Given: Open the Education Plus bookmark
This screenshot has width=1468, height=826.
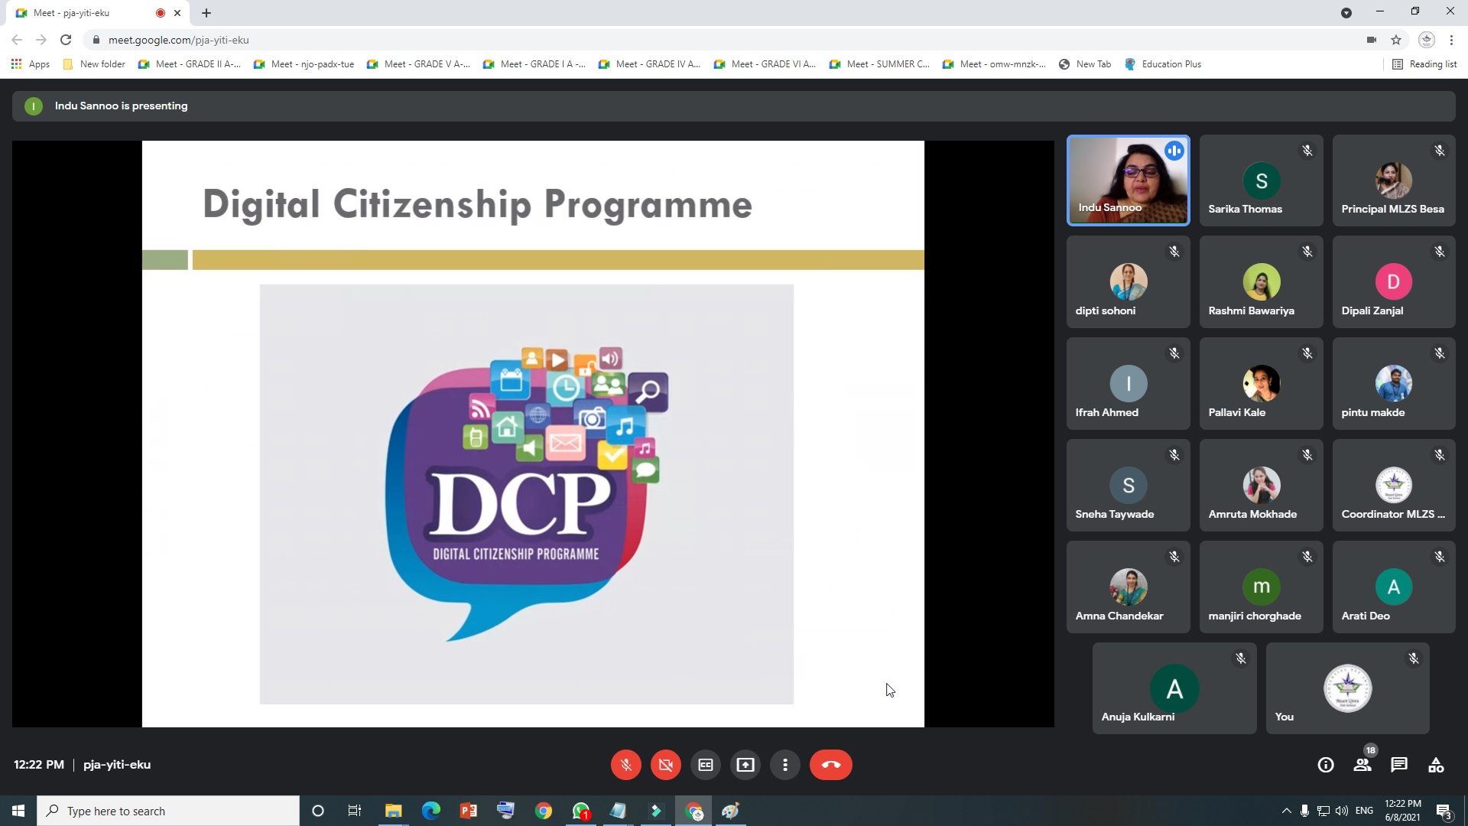Looking at the screenshot, I should [1163, 64].
